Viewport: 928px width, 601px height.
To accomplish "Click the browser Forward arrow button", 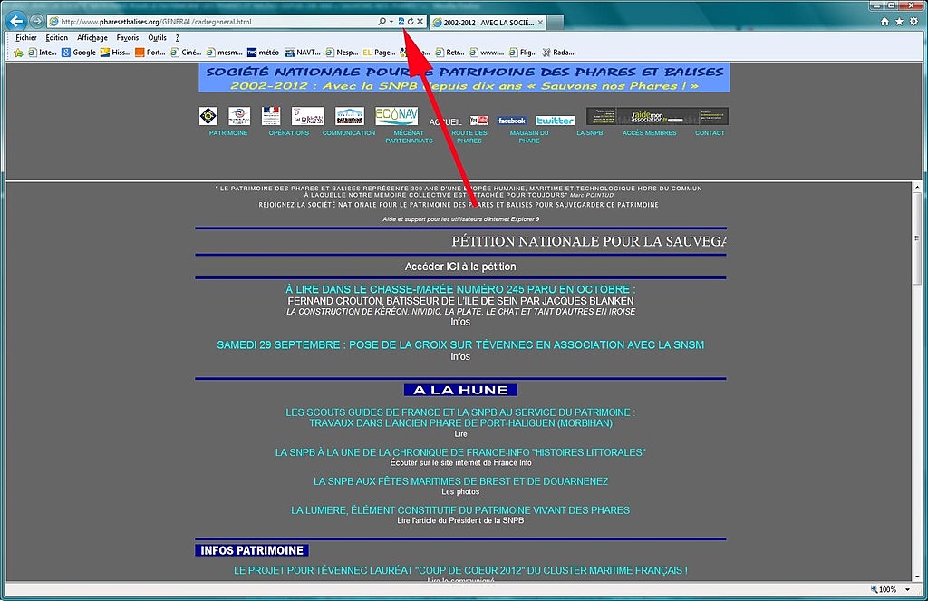I will [36, 22].
